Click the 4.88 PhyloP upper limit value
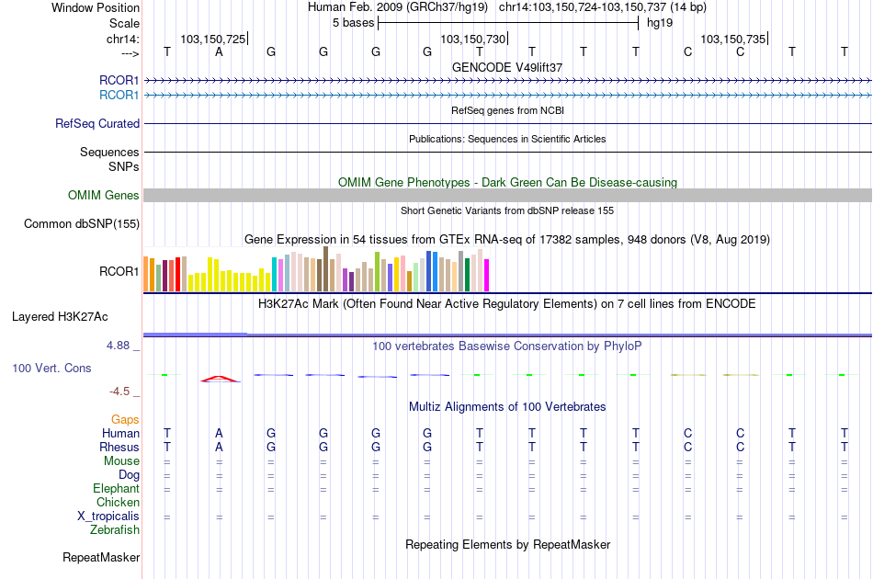This screenshot has height=579, width=873. click(118, 346)
